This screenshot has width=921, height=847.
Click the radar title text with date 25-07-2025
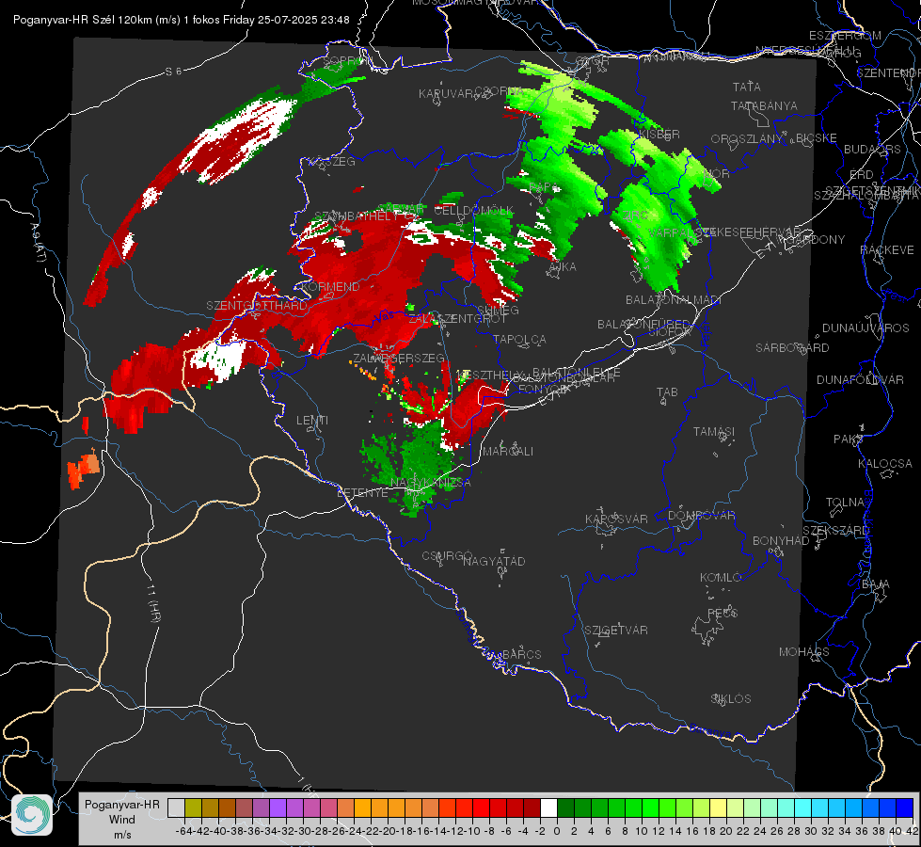tap(181, 20)
